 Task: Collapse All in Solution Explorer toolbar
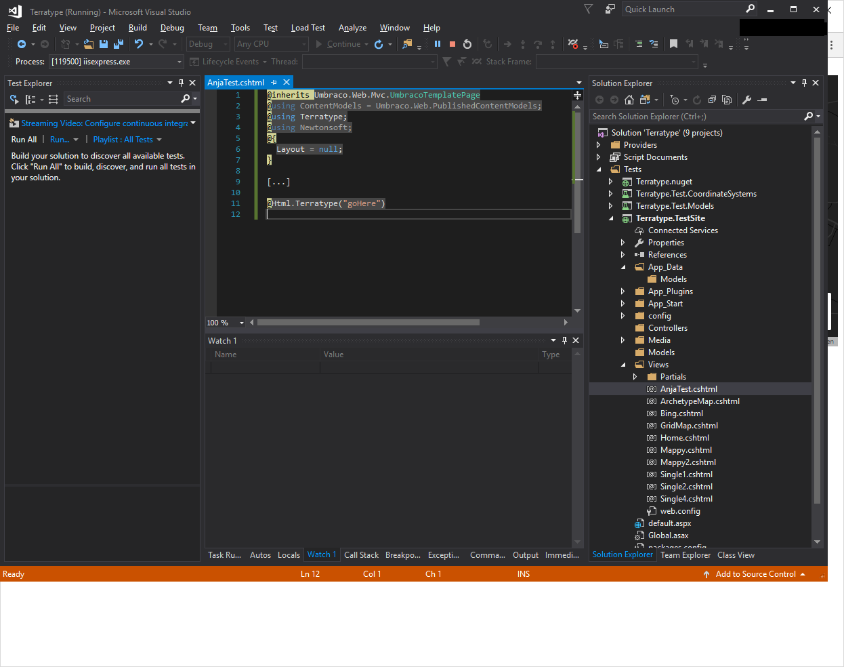point(712,100)
